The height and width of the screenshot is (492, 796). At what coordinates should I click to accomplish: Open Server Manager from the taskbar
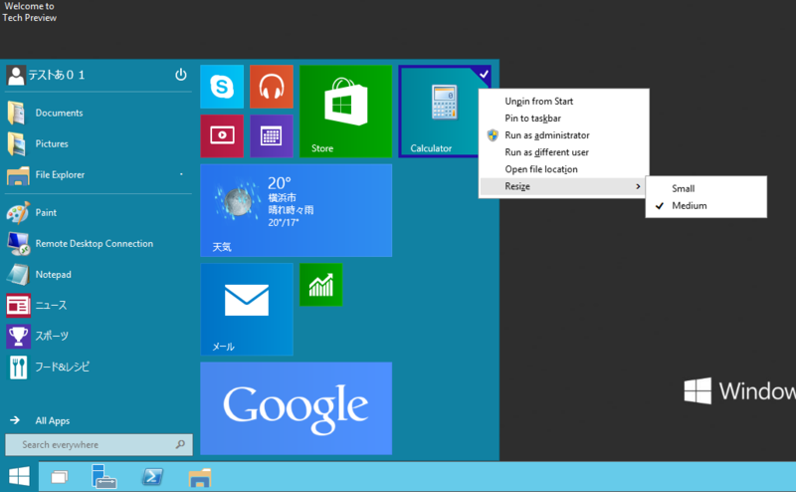pyautogui.click(x=103, y=477)
